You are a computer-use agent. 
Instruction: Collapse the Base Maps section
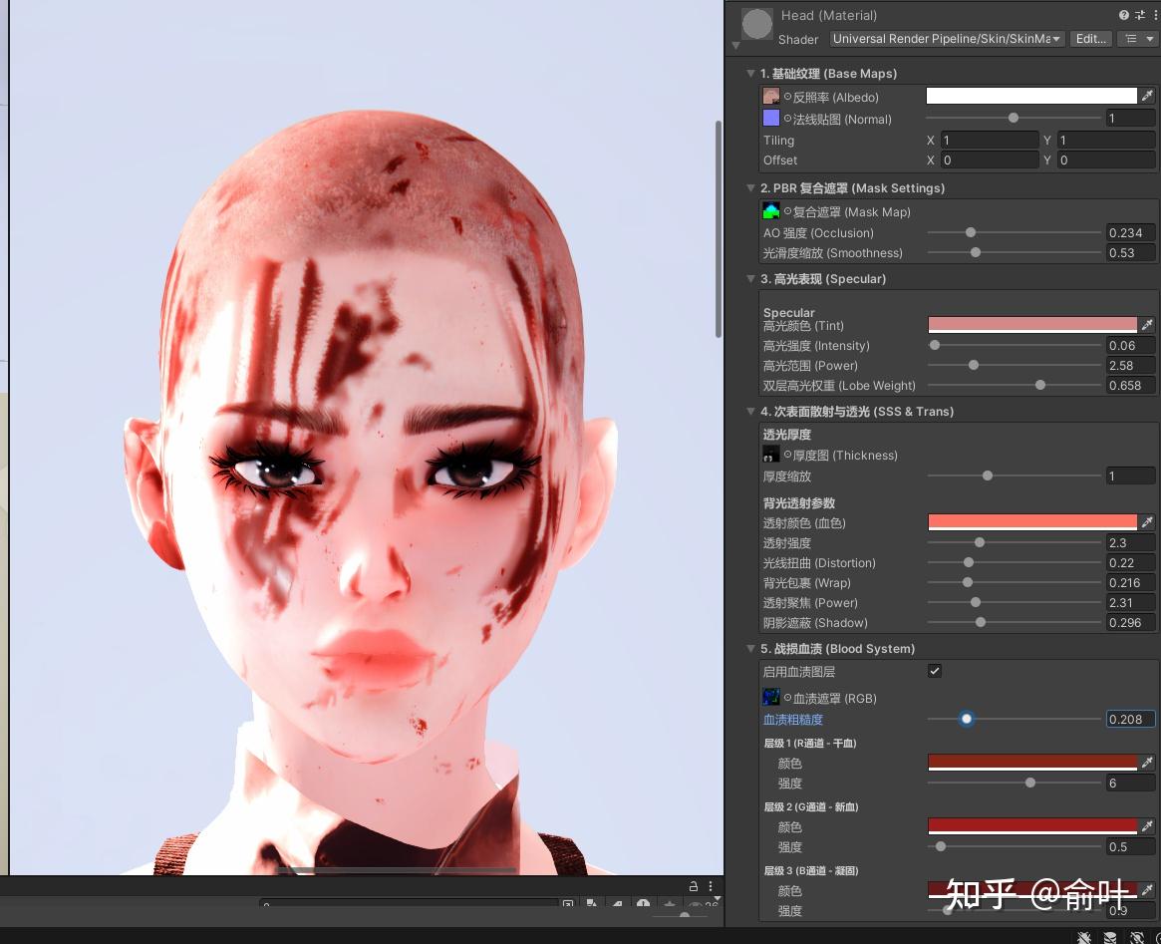750,74
